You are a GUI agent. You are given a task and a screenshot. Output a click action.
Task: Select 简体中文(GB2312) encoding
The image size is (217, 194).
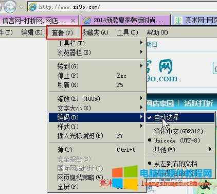(x=180, y=131)
